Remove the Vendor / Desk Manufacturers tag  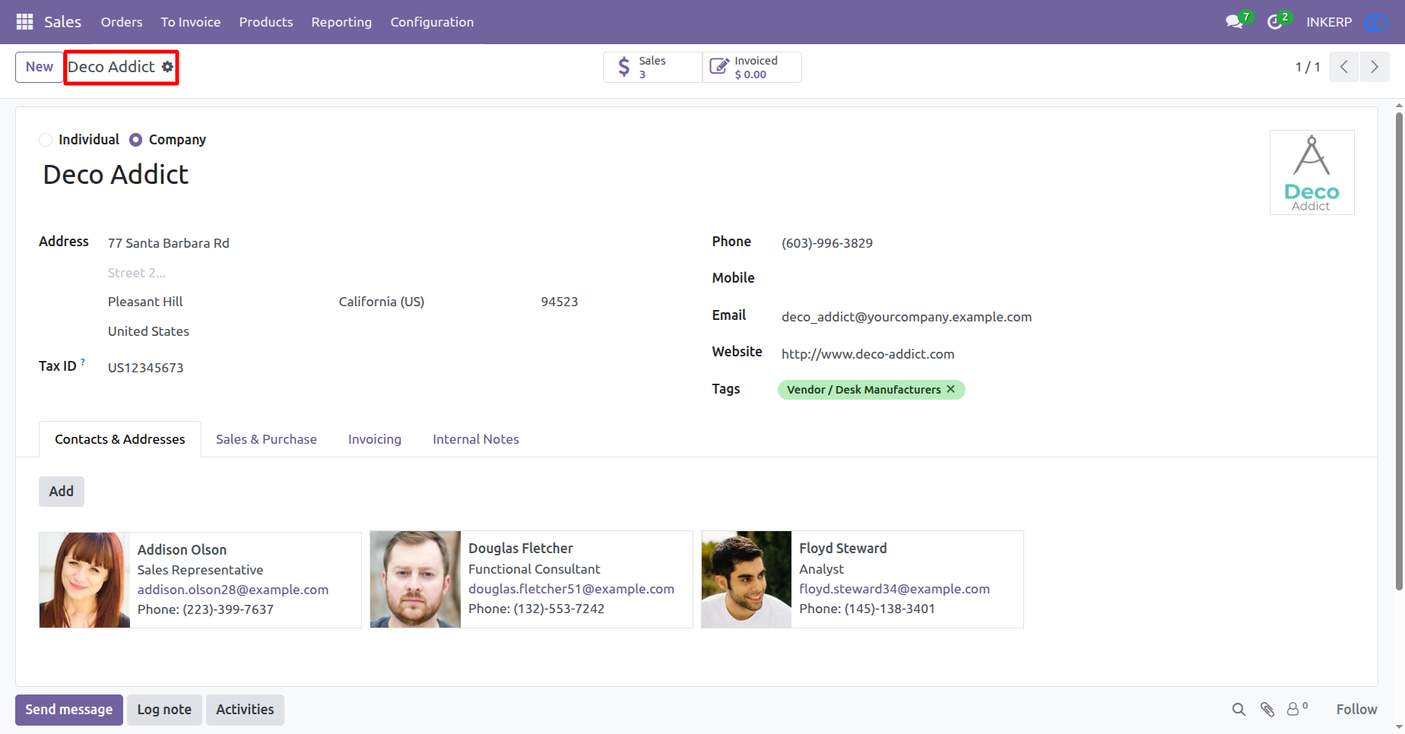coord(950,389)
